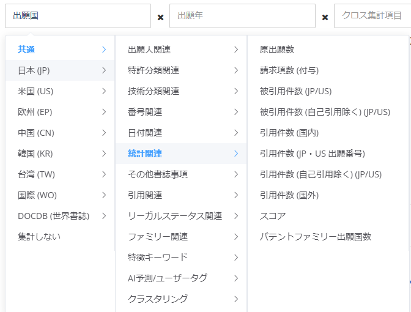Open the AI予測/ユーザータグ submenu
The image size is (411, 312).
click(x=181, y=278)
